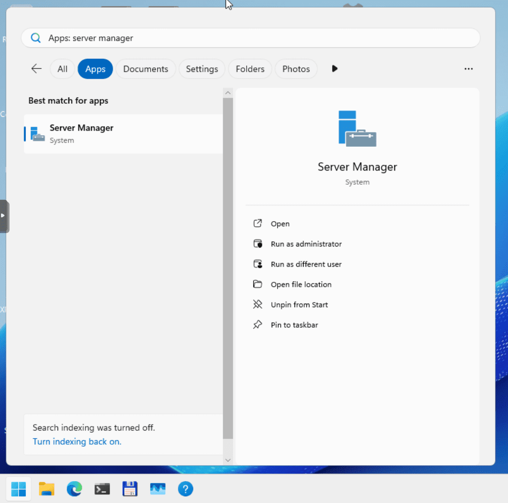This screenshot has height=503, width=508.
Task: Switch to the Settings filter tab
Action: pyautogui.click(x=202, y=69)
